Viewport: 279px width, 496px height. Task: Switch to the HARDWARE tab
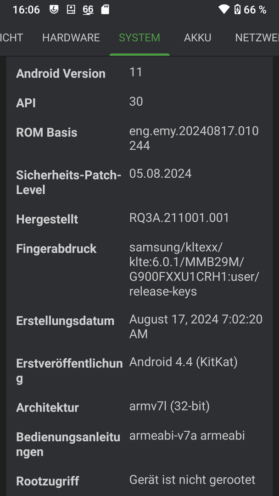(71, 38)
